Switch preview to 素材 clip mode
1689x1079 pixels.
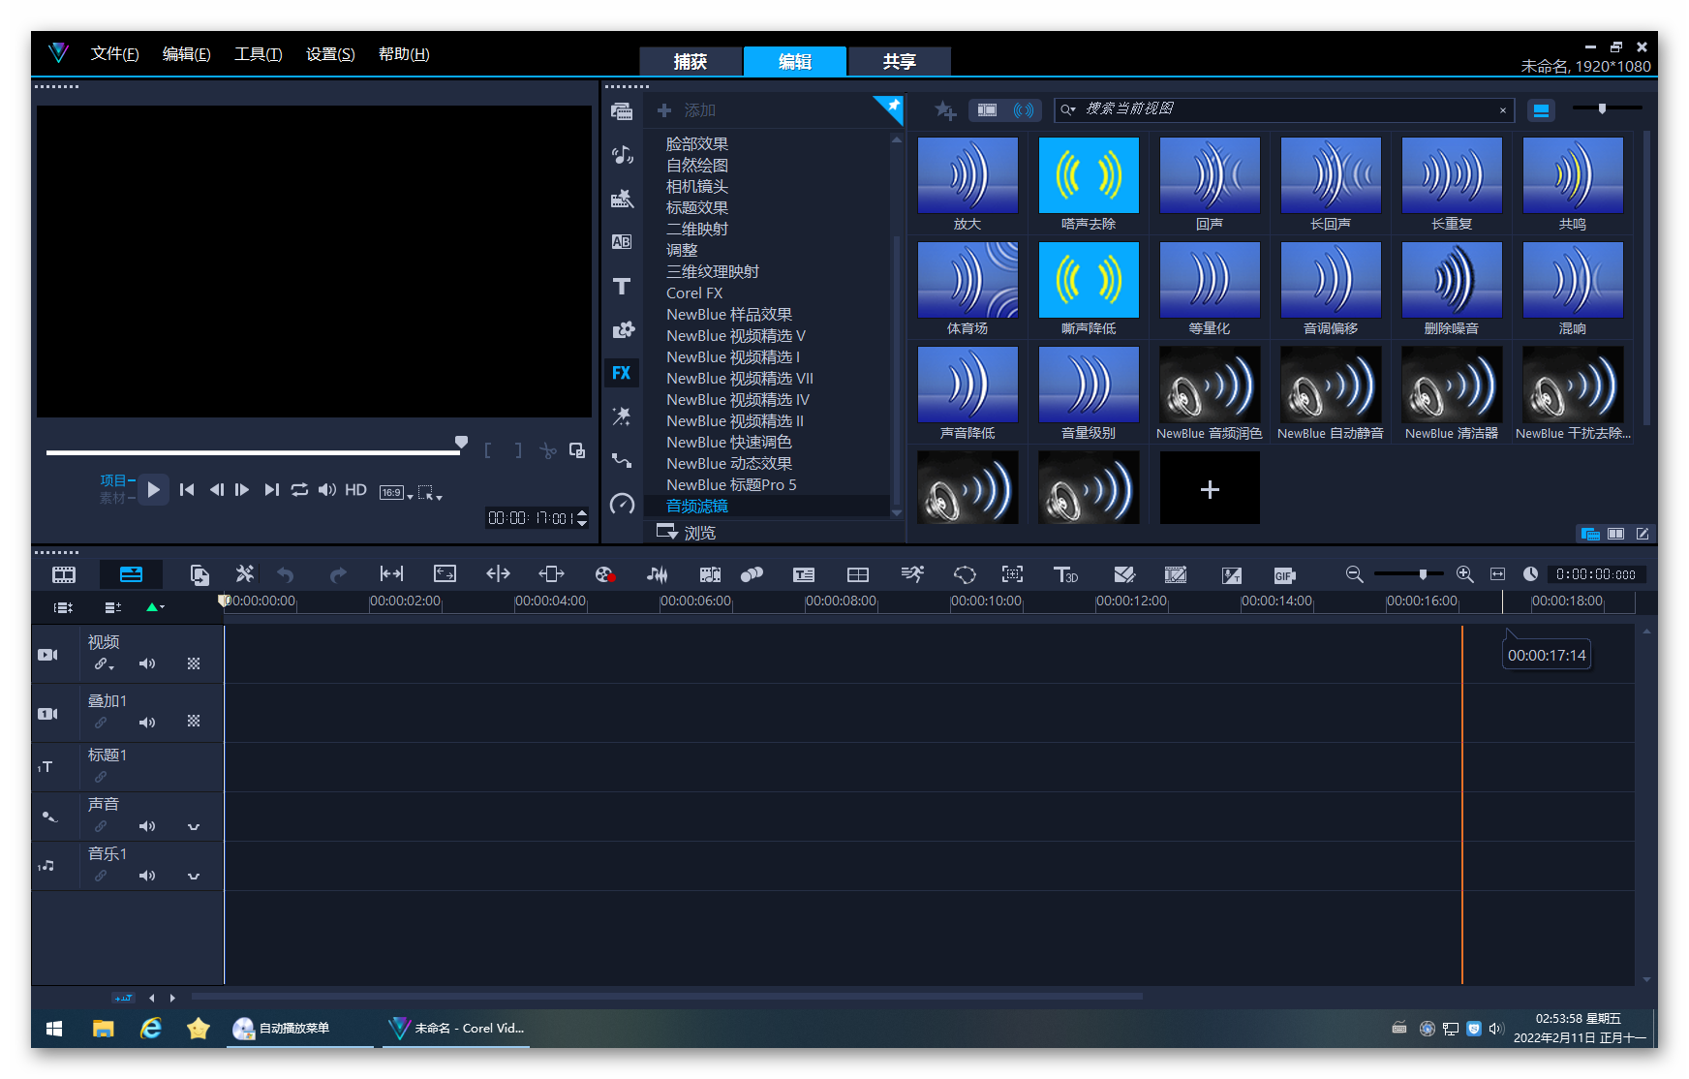point(112,498)
